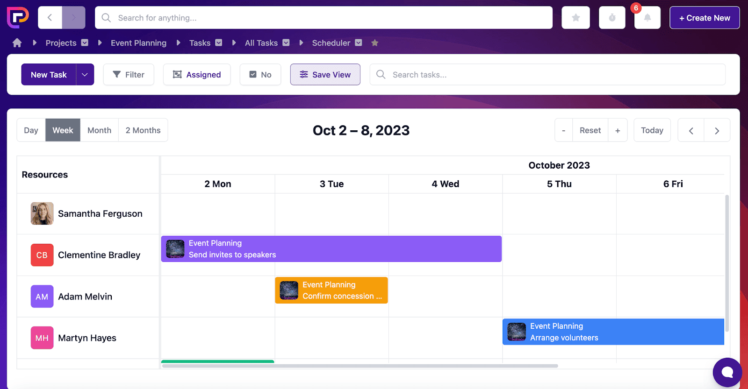Expand the New Task dropdown arrow
Screen dimensions: 748x389
tap(85, 75)
